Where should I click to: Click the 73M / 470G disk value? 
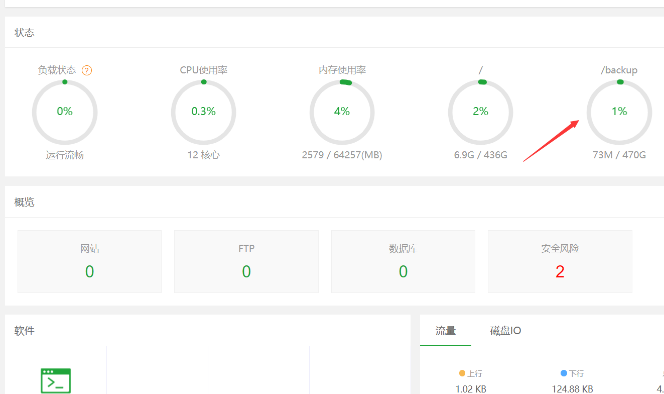619,155
